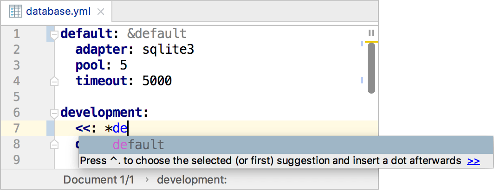Collapse the development block fold marker

point(54,113)
